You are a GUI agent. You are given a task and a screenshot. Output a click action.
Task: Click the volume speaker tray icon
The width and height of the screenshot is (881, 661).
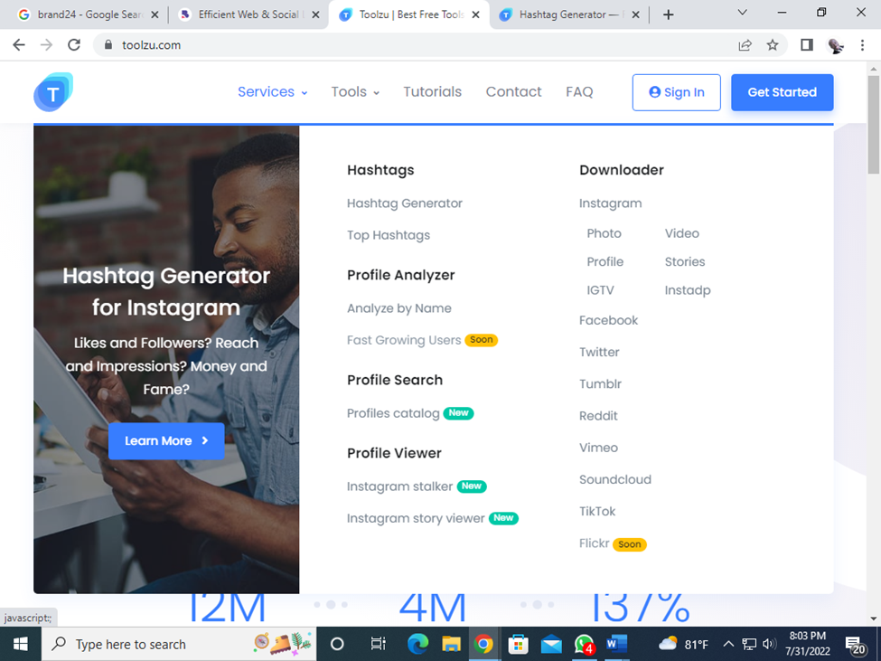pos(769,644)
